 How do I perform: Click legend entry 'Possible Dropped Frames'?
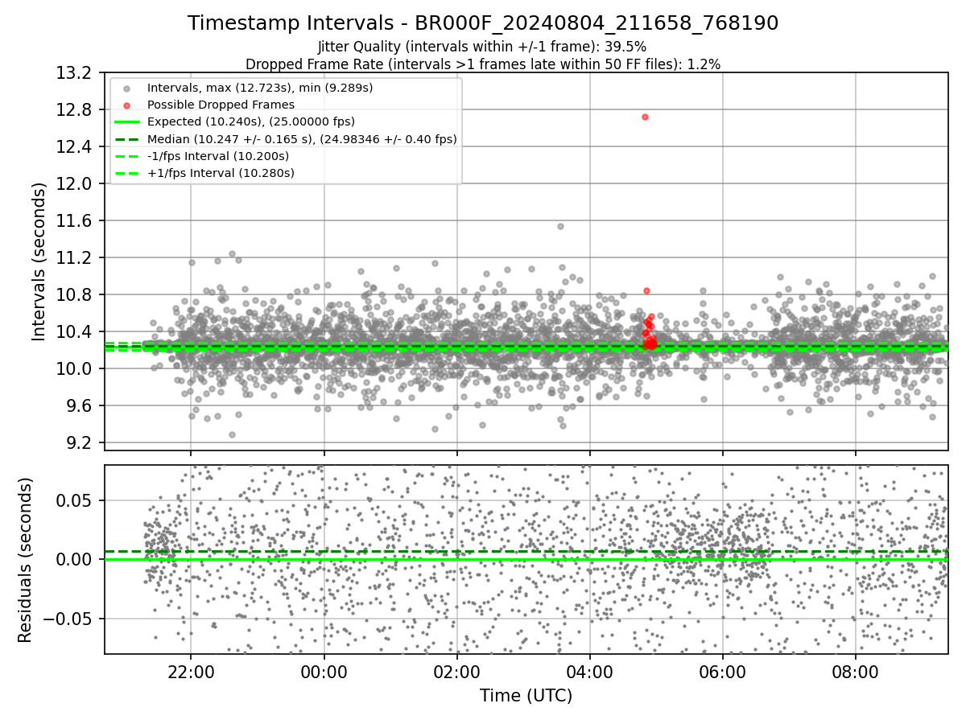click(221, 105)
